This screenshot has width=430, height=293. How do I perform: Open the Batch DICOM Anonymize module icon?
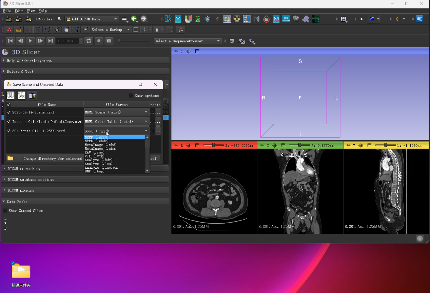[286, 19]
